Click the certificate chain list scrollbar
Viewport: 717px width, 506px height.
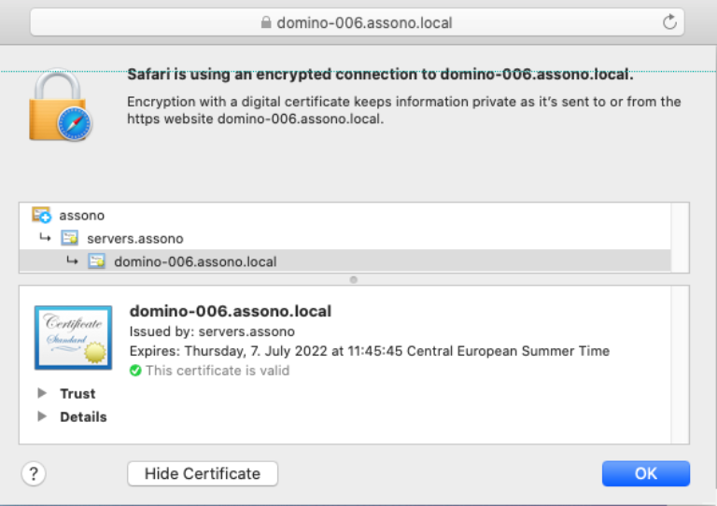tap(680, 238)
